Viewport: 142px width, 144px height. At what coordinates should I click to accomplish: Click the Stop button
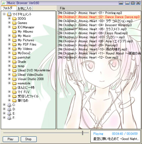28,139
